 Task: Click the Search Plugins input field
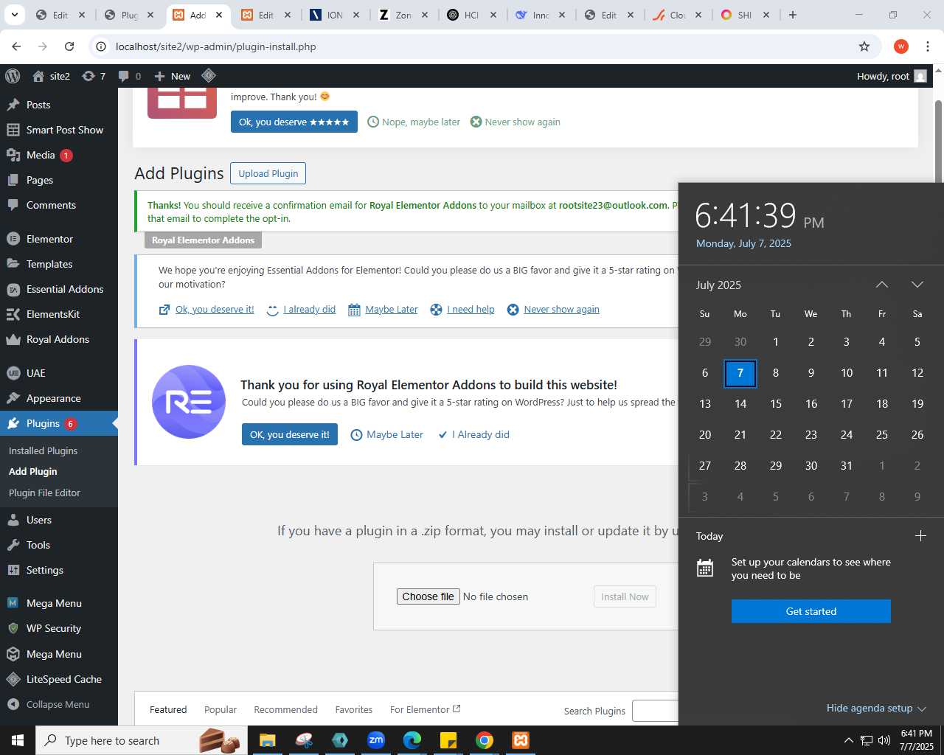point(656,711)
